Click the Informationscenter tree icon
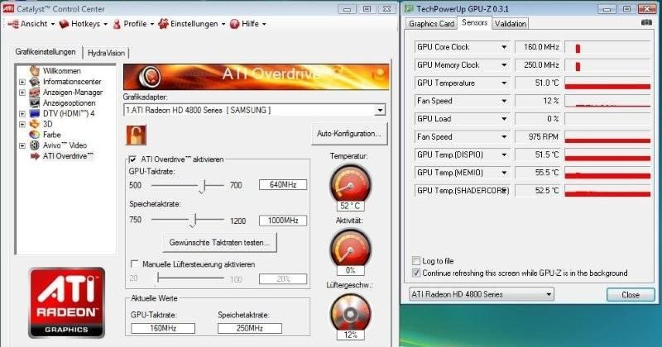The height and width of the screenshot is (347, 662). coord(35,81)
